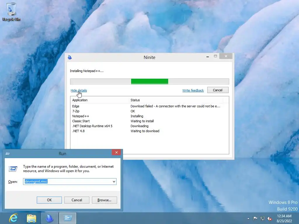
Task: Maximize the Ninite window
Action: tap(215, 56)
